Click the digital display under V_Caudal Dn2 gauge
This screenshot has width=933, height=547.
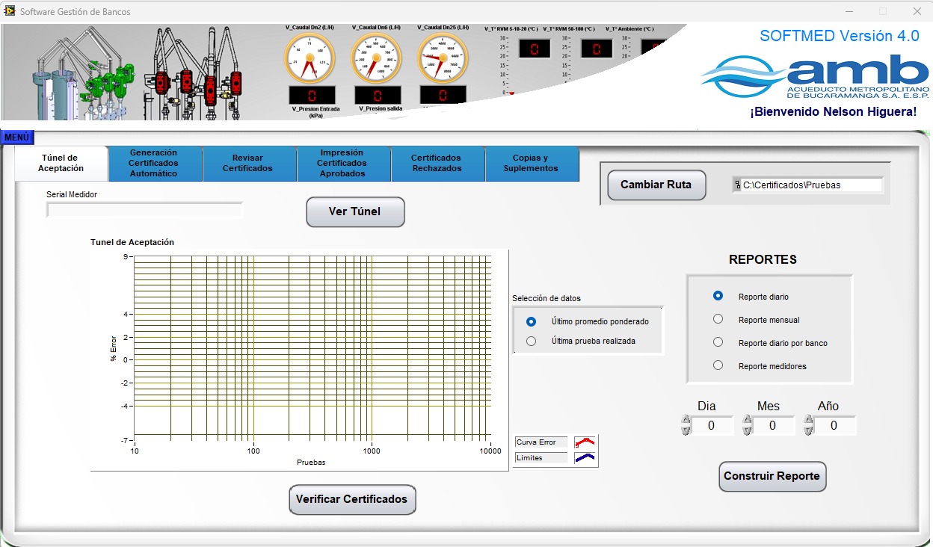pos(312,95)
